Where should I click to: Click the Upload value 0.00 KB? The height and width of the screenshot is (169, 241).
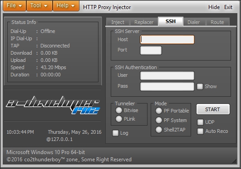click(49, 60)
